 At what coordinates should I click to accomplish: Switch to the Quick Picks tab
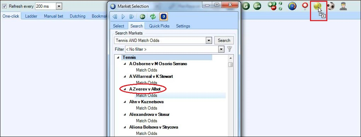pyautogui.click(x=159, y=26)
